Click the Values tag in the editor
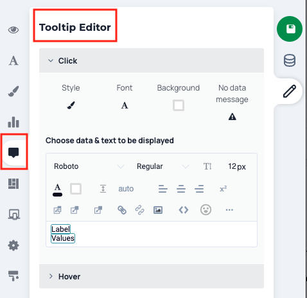 (63, 238)
